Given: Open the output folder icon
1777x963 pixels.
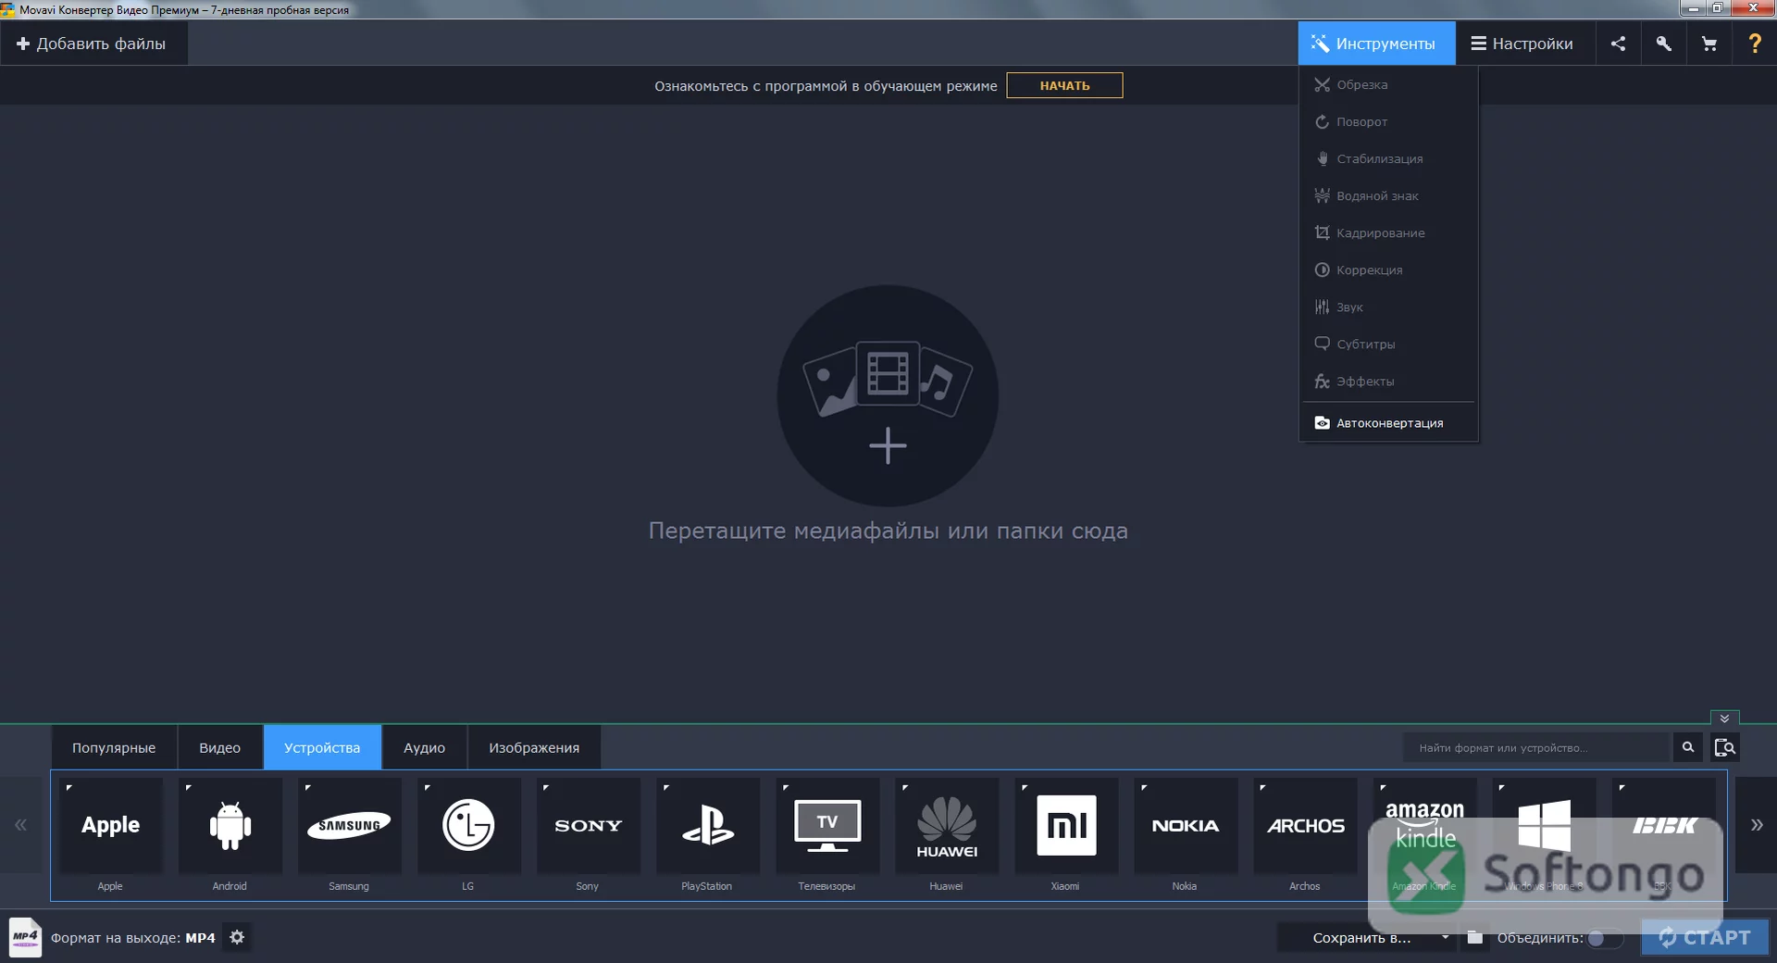Looking at the screenshot, I should [x=1475, y=937].
